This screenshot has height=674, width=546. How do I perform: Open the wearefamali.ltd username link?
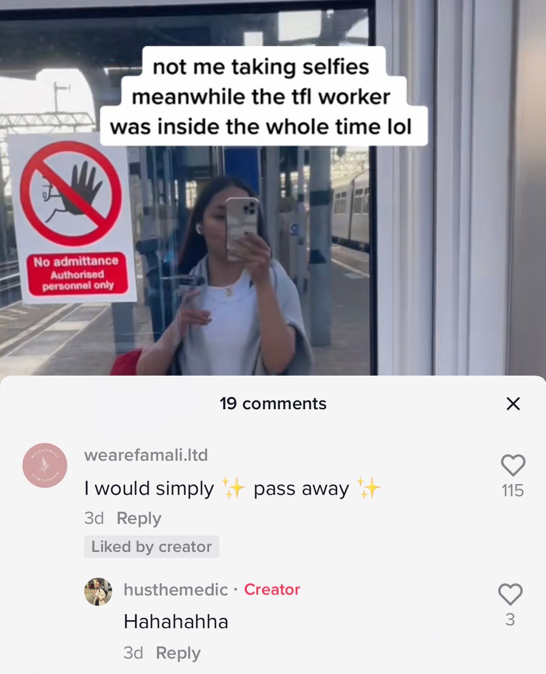pyautogui.click(x=146, y=455)
